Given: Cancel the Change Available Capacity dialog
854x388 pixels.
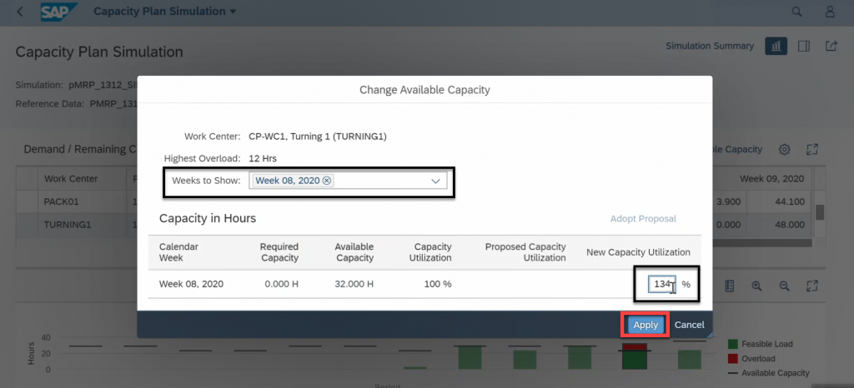Looking at the screenshot, I should pyautogui.click(x=690, y=325).
